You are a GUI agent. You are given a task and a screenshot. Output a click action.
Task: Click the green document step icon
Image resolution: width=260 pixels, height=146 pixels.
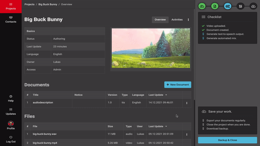coord(215,6)
